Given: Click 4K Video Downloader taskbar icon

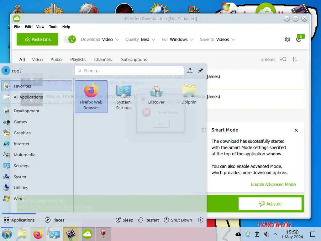Looking at the screenshot, I should tap(87, 234).
